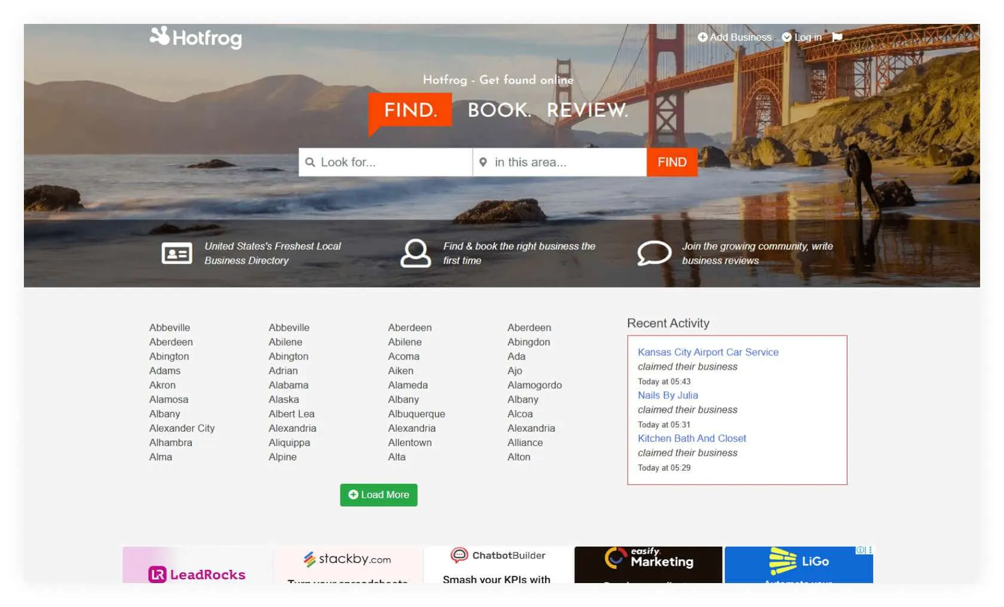1004x607 pixels.
Task: Open the Alma city link
Action: (x=161, y=457)
